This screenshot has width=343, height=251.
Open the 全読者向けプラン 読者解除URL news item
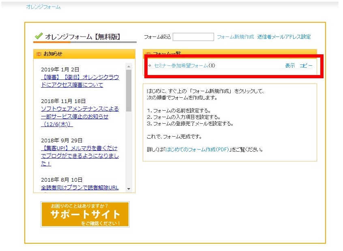click(80, 187)
